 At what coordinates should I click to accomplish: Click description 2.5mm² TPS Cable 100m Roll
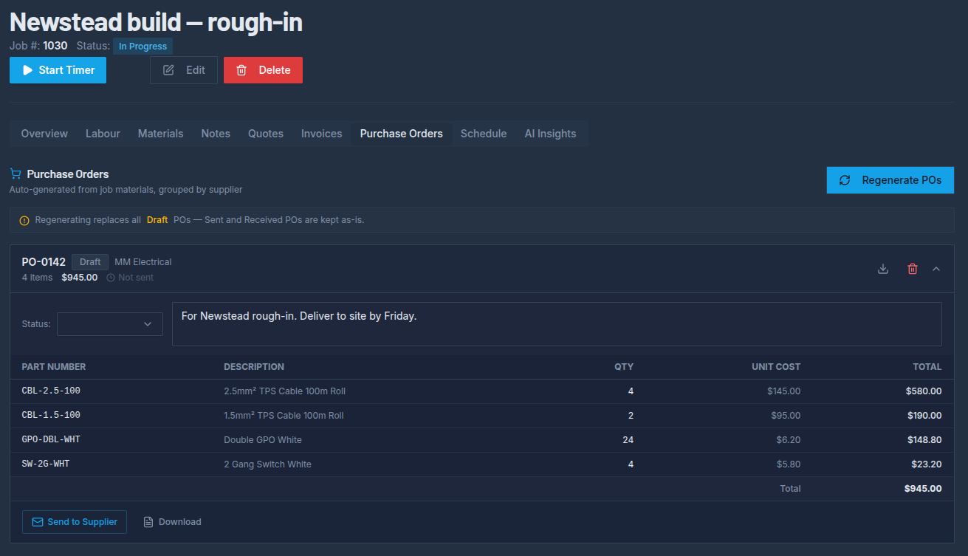click(x=284, y=391)
